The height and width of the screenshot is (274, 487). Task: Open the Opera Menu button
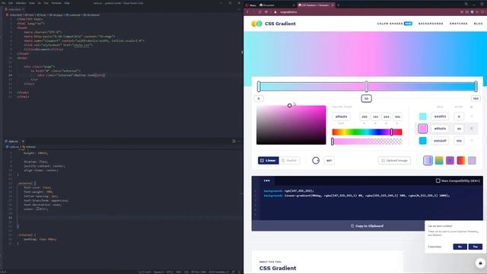click(251, 5)
